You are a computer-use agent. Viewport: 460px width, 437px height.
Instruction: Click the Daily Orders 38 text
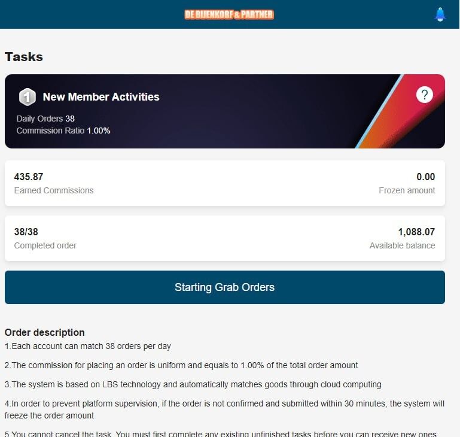[45, 119]
